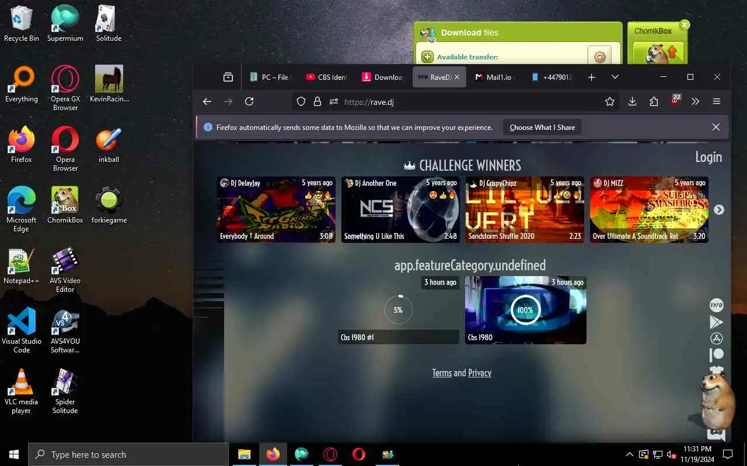Click the extension icon with 22 badge

(x=675, y=101)
